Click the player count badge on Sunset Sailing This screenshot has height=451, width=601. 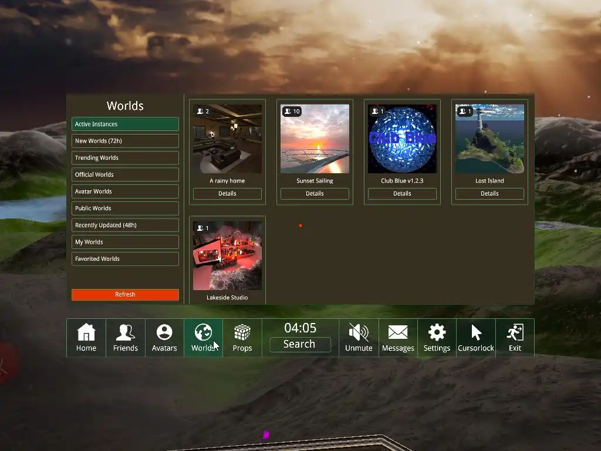[292, 112]
